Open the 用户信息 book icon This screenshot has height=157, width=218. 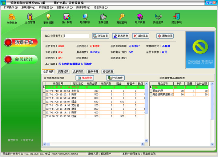coord(140,18)
